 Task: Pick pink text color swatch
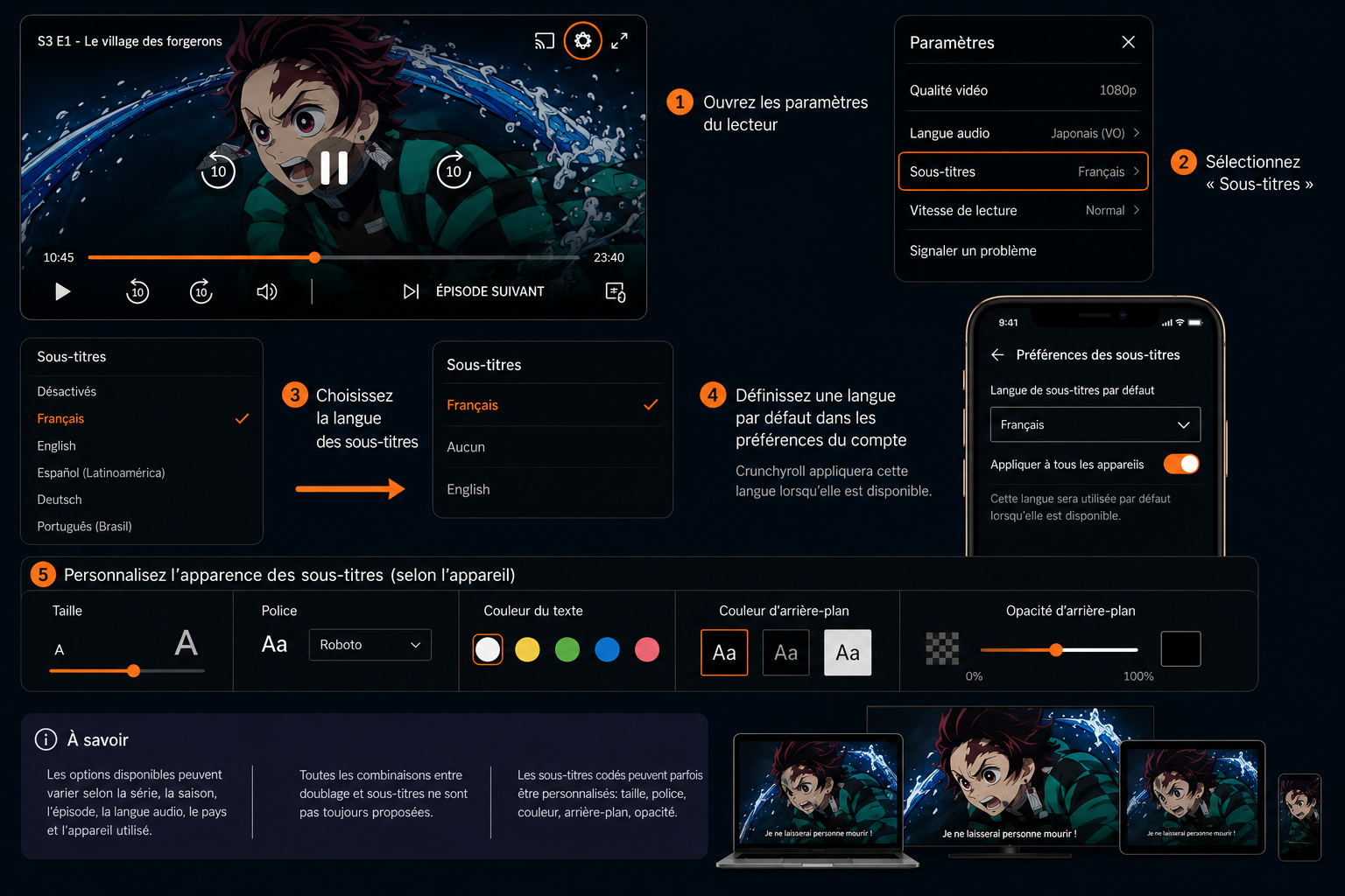pyautogui.click(x=647, y=649)
